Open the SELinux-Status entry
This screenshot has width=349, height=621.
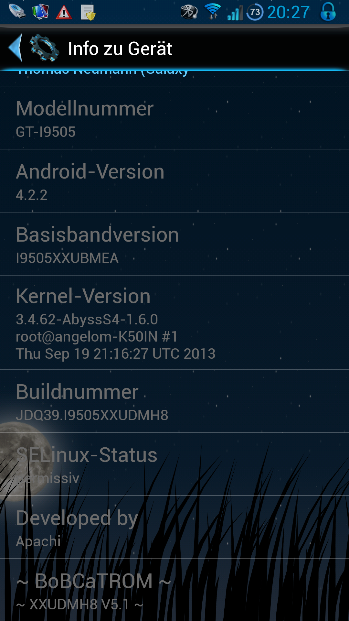tap(174, 464)
